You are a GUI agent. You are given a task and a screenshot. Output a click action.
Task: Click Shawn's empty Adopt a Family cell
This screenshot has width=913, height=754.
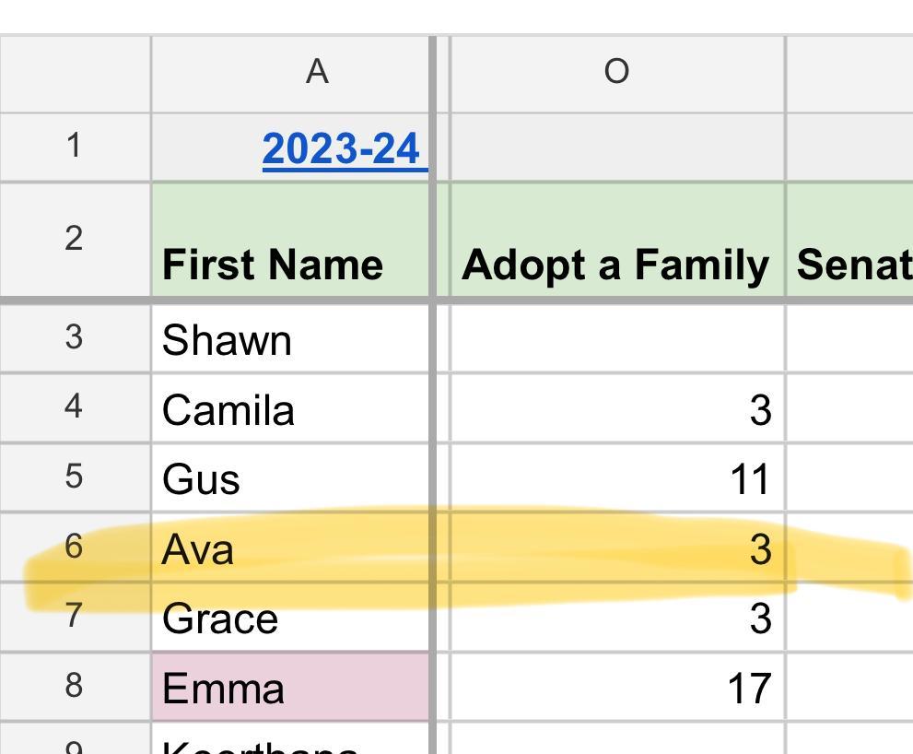pyautogui.click(x=616, y=339)
